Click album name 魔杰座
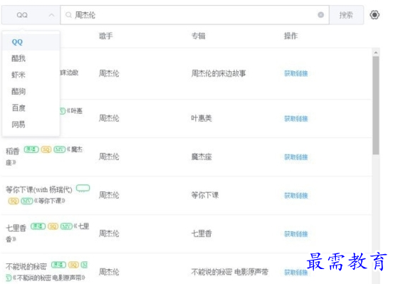This screenshot has height=284, width=393. coord(201,157)
